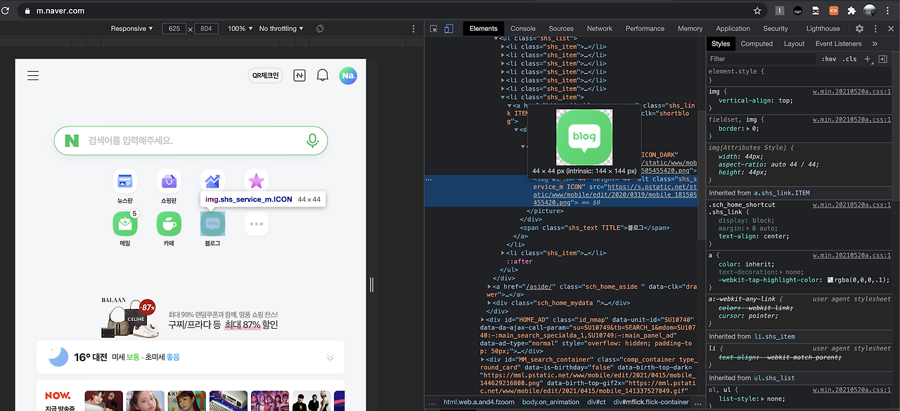The width and height of the screenshot is (900, 411).
Task: Expand the div id HOME_AD node
Action: pos(482,320)
